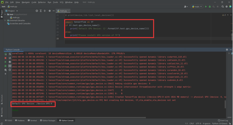Toggle the Project side tool window button
The width and height of the screenshot is (233, 125).
(2, 13)
